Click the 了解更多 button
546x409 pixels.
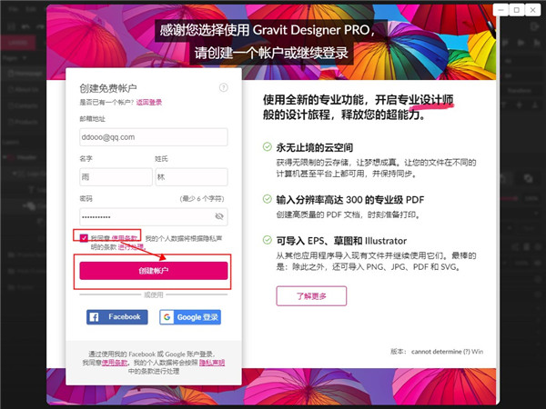pos(311,296)
